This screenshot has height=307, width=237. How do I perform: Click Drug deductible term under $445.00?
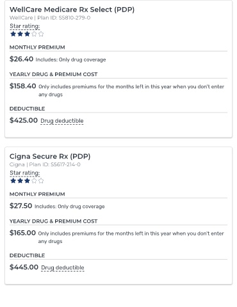click(63, 267)
